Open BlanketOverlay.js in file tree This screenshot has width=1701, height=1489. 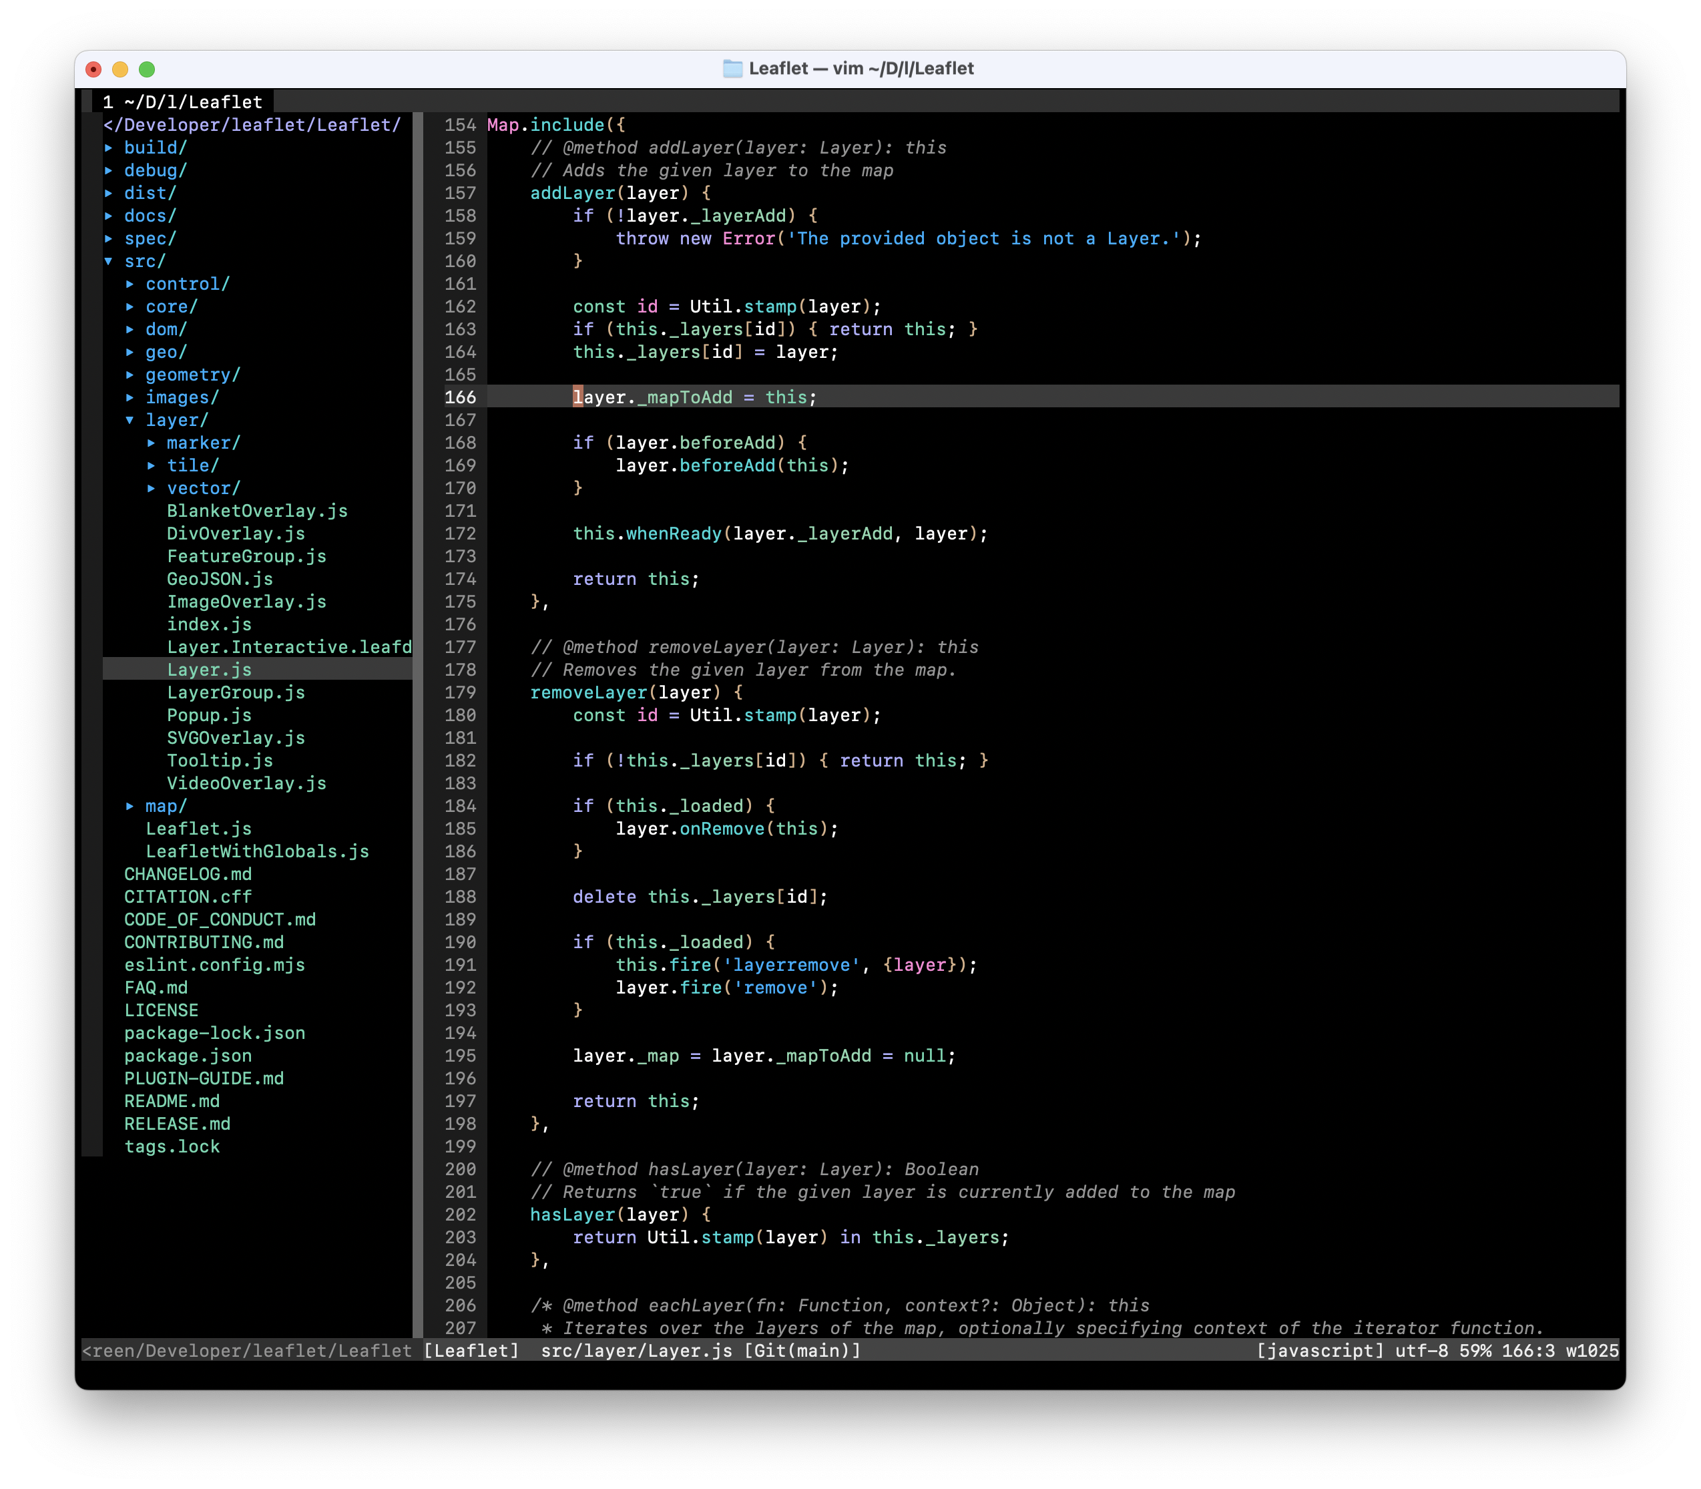[258, 511]
